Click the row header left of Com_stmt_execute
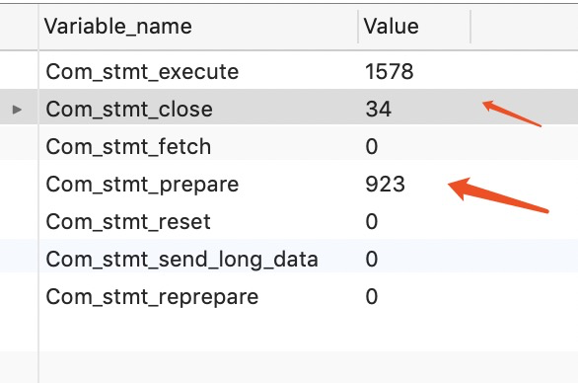The height and width of the screenshot is (383, 578). pyautogui.click(x=19, y=70)
